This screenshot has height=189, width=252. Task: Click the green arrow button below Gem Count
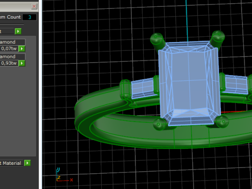tap(18, 31)
